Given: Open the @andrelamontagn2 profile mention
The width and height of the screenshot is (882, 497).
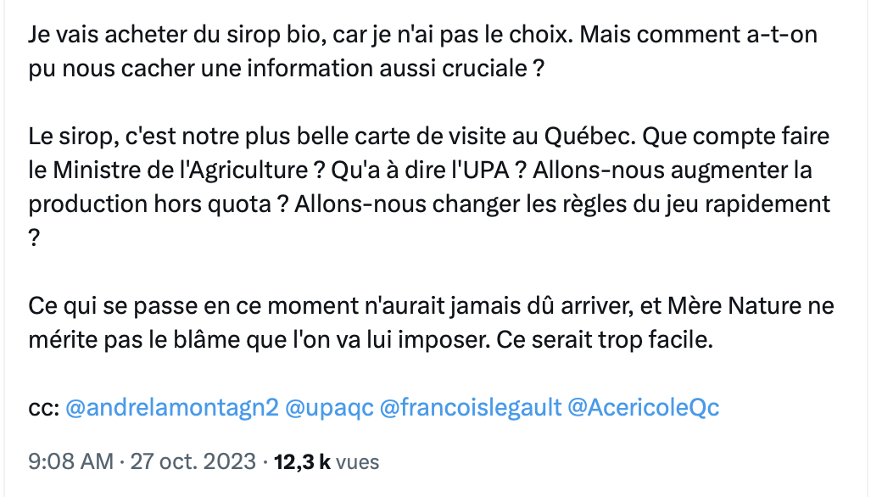Looking at the screenshot, I should pyautogui.click(x=172, y=408).
